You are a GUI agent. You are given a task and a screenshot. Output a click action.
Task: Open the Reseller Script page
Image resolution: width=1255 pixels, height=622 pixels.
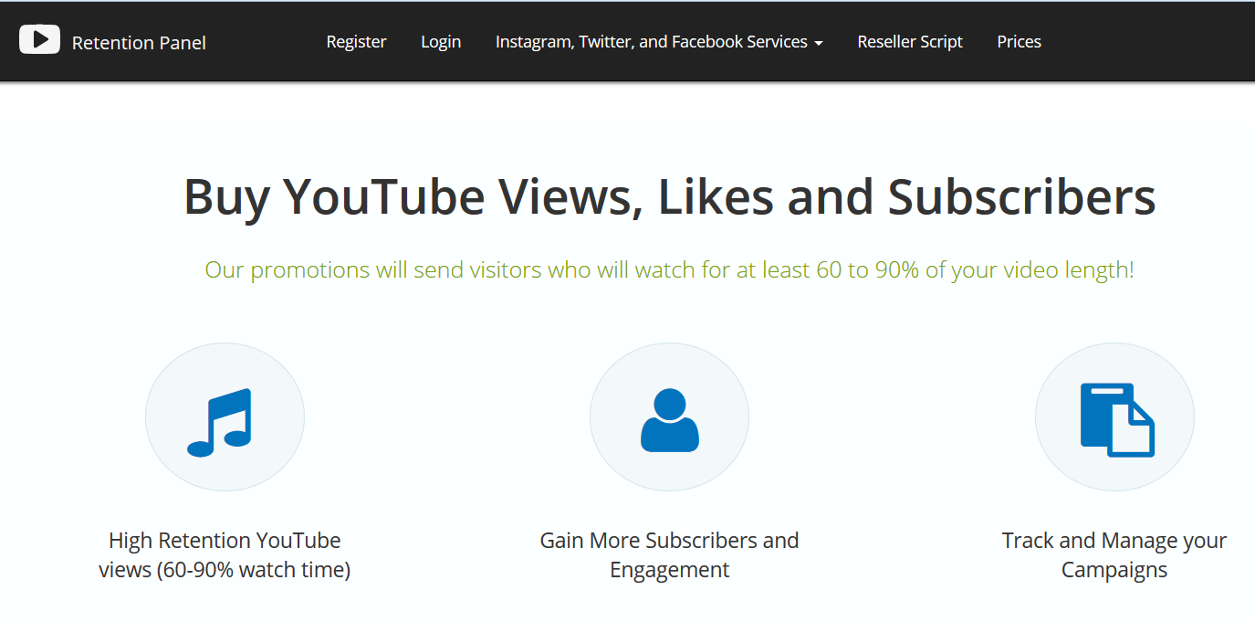click(x=910, y=41)
